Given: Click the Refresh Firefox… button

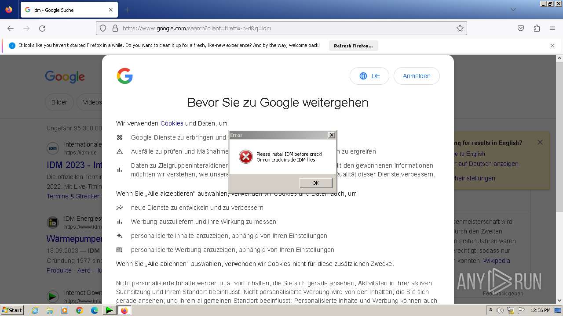Looking at the screenshot, I should pyautogui.click(x=353, y=46).
